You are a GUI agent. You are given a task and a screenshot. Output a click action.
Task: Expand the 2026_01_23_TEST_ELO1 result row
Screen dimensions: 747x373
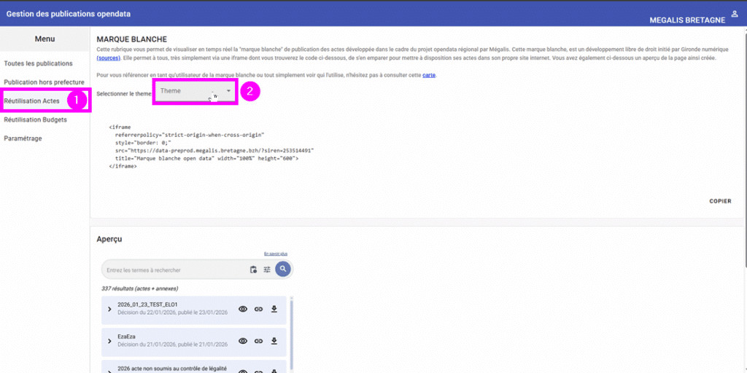click(109, 309)
